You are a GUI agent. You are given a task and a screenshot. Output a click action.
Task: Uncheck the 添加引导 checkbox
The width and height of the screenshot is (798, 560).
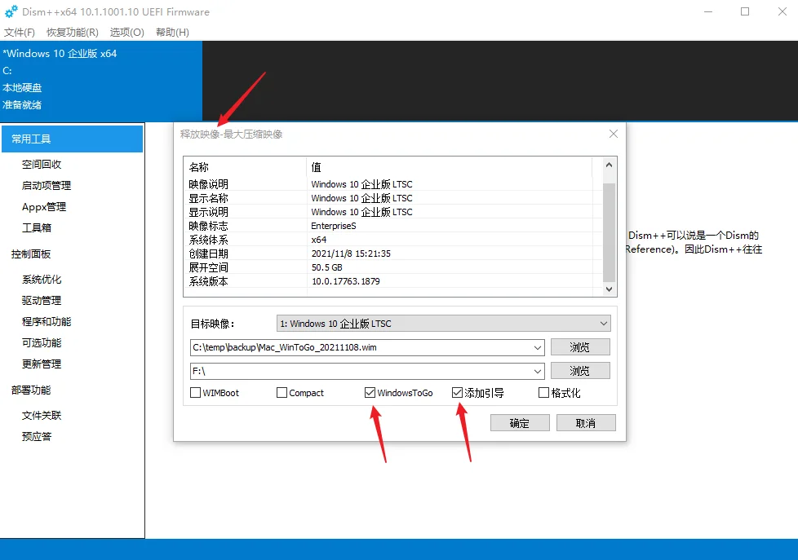457,393
